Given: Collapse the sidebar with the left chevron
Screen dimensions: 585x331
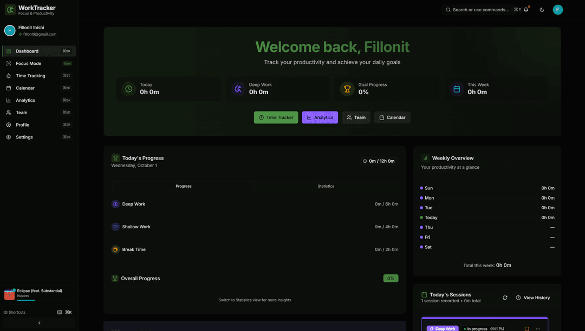Looking at the screenshot, I should click(39, 323).
